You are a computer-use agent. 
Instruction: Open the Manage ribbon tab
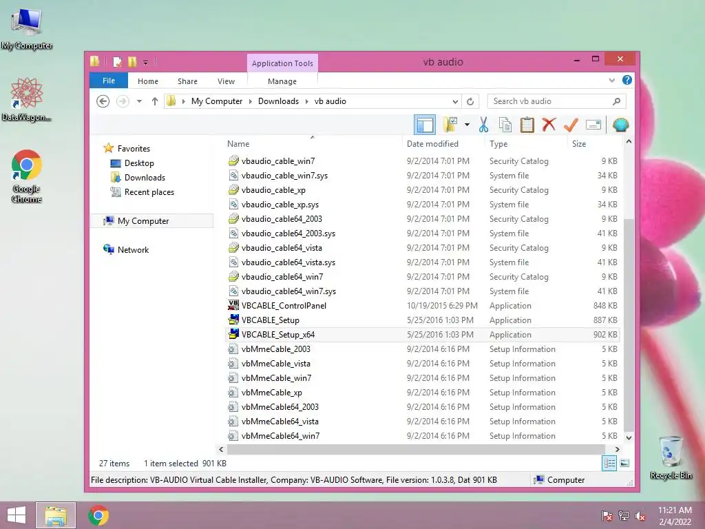(282, 81)
